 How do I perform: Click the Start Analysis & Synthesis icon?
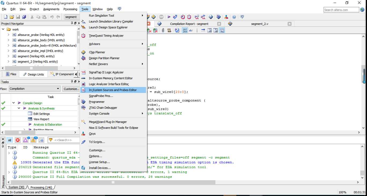(175, 17)
